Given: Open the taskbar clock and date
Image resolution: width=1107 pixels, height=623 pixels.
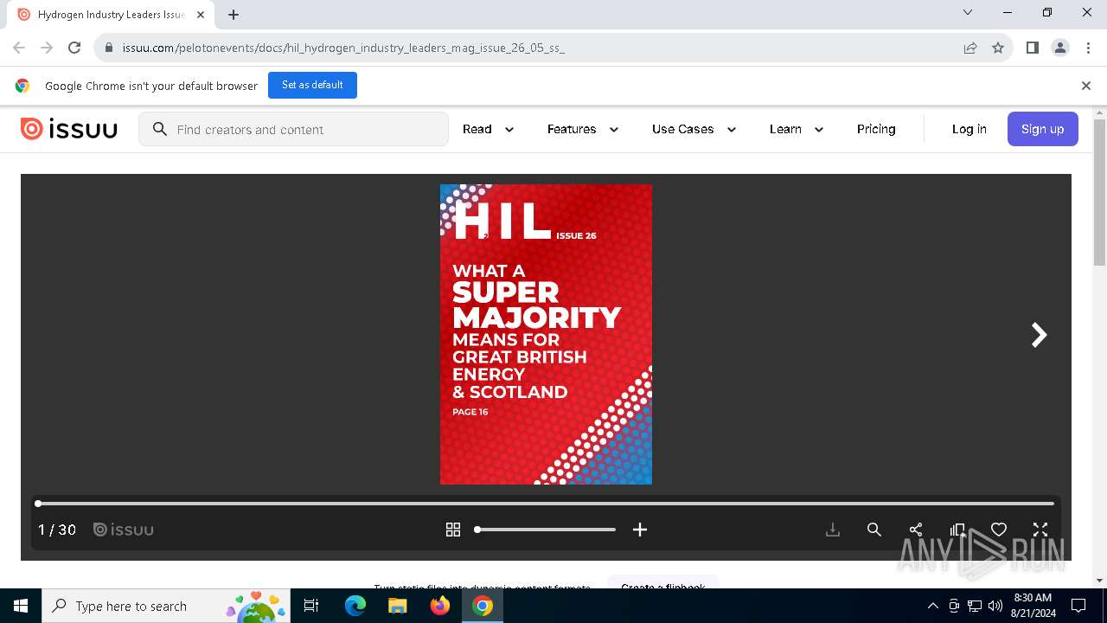Looking at the screenshot, I should click(x=1033, y=606).
